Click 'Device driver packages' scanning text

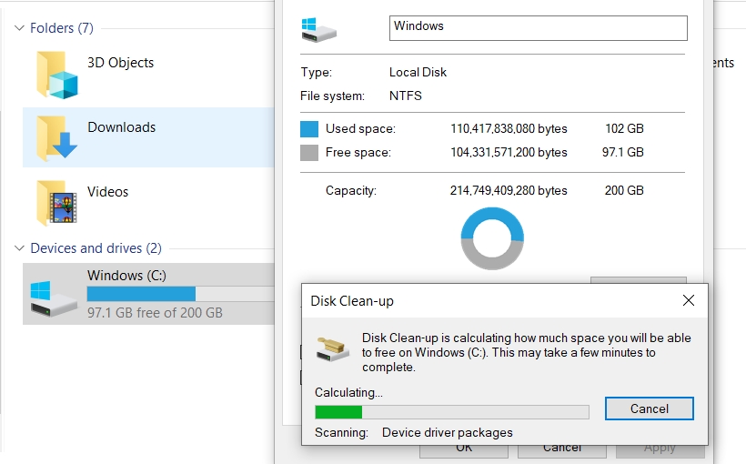tap(448, 432)
